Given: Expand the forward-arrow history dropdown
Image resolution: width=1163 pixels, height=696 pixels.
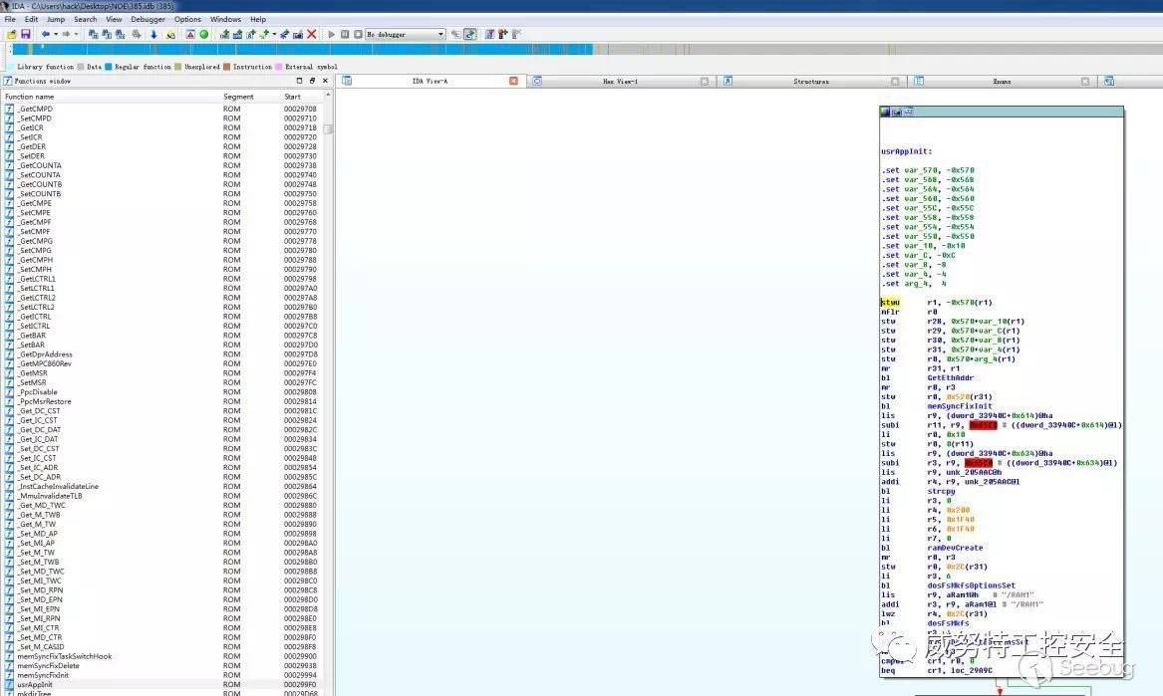Looking at the screenshot, I should [76, 34].
